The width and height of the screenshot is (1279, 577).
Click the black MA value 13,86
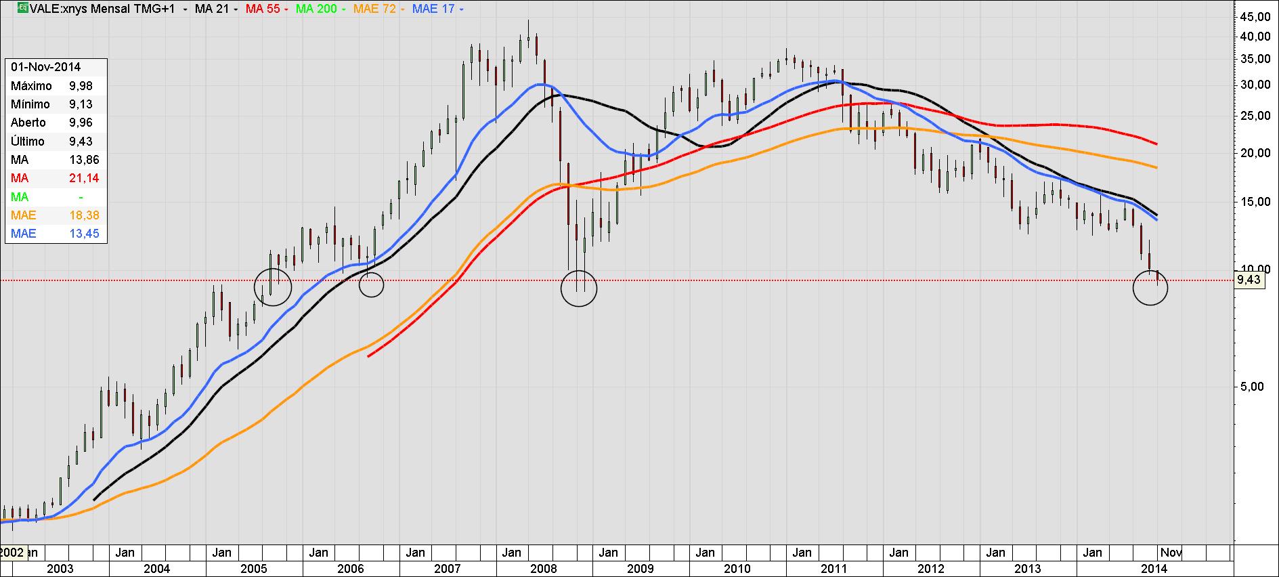pos(84,160)
